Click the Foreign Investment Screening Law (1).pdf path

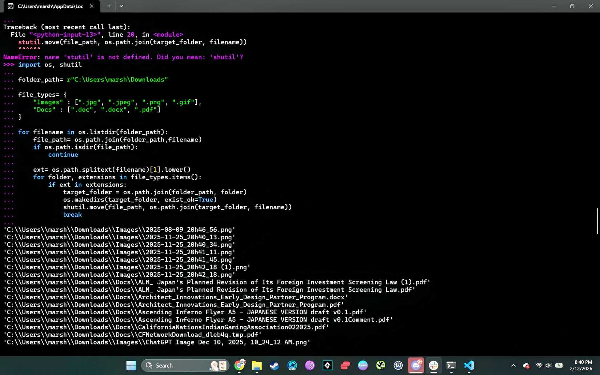coord(217,282)
